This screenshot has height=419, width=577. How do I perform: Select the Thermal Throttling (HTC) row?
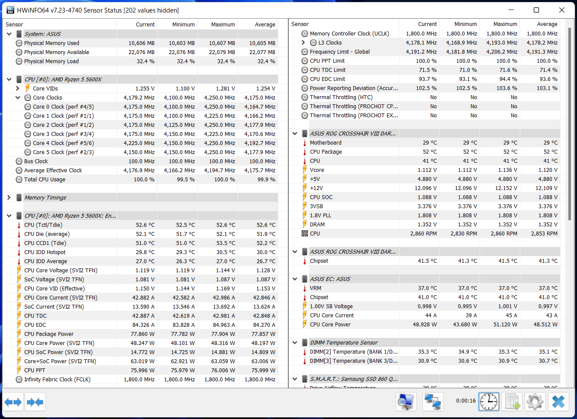point(425,97)
